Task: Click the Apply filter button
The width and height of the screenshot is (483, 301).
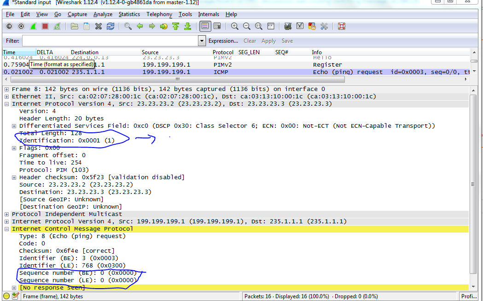Action: click(x=268, y=41)
